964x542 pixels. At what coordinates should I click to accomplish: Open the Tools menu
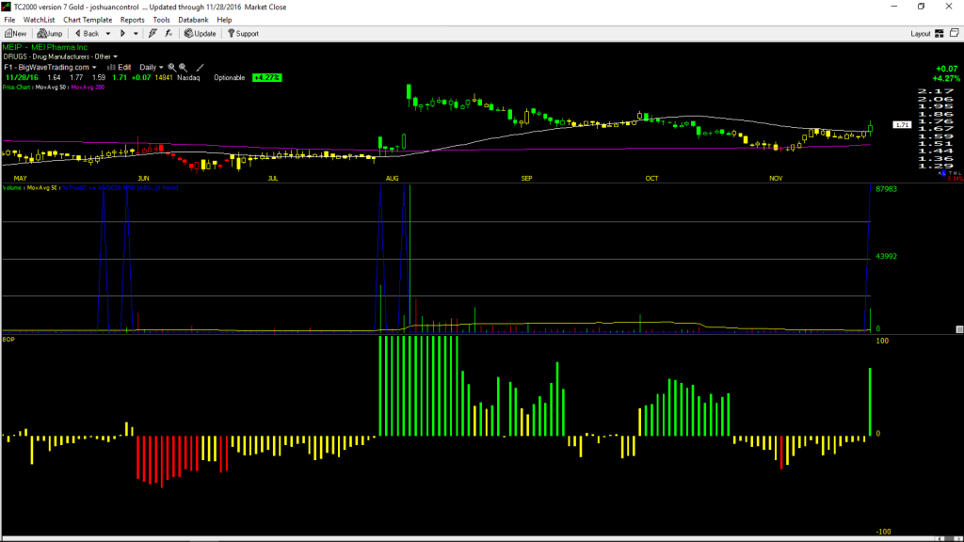click(x=161, y=20)
